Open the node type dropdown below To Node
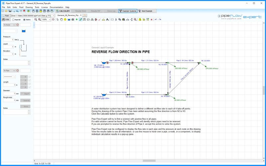 pyautogui.click(x=10, y=31)
